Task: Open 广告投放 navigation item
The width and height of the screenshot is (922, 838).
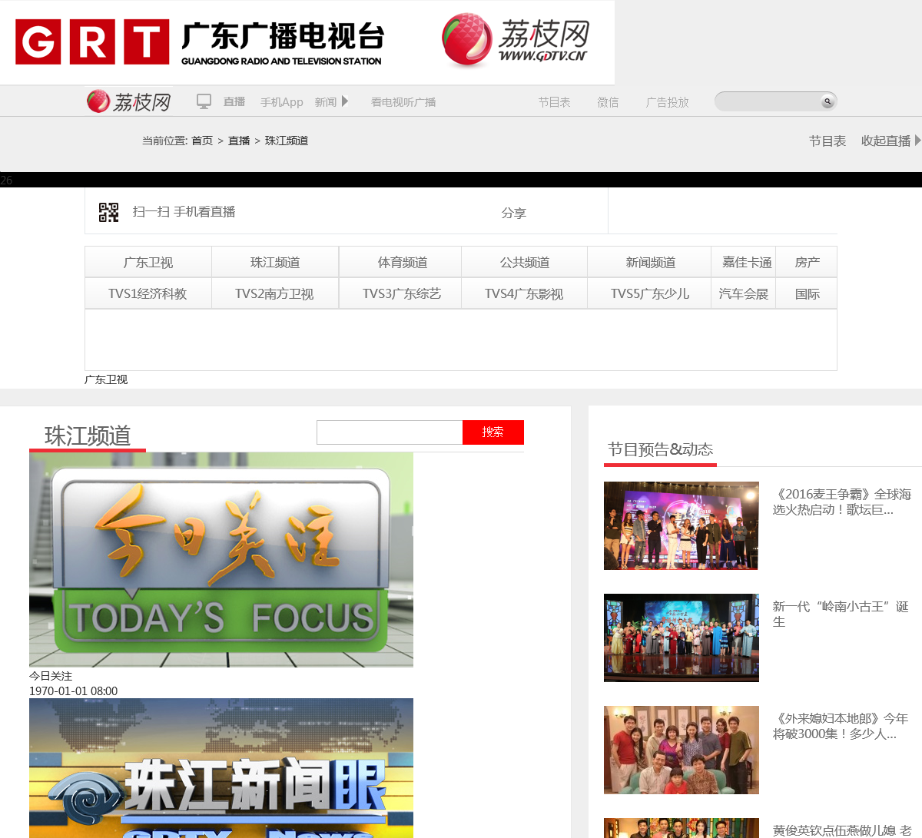Action: pyautogui.click(x=667, y=102)
